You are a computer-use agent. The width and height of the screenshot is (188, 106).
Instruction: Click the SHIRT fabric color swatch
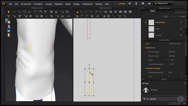(x=151, y=29)
